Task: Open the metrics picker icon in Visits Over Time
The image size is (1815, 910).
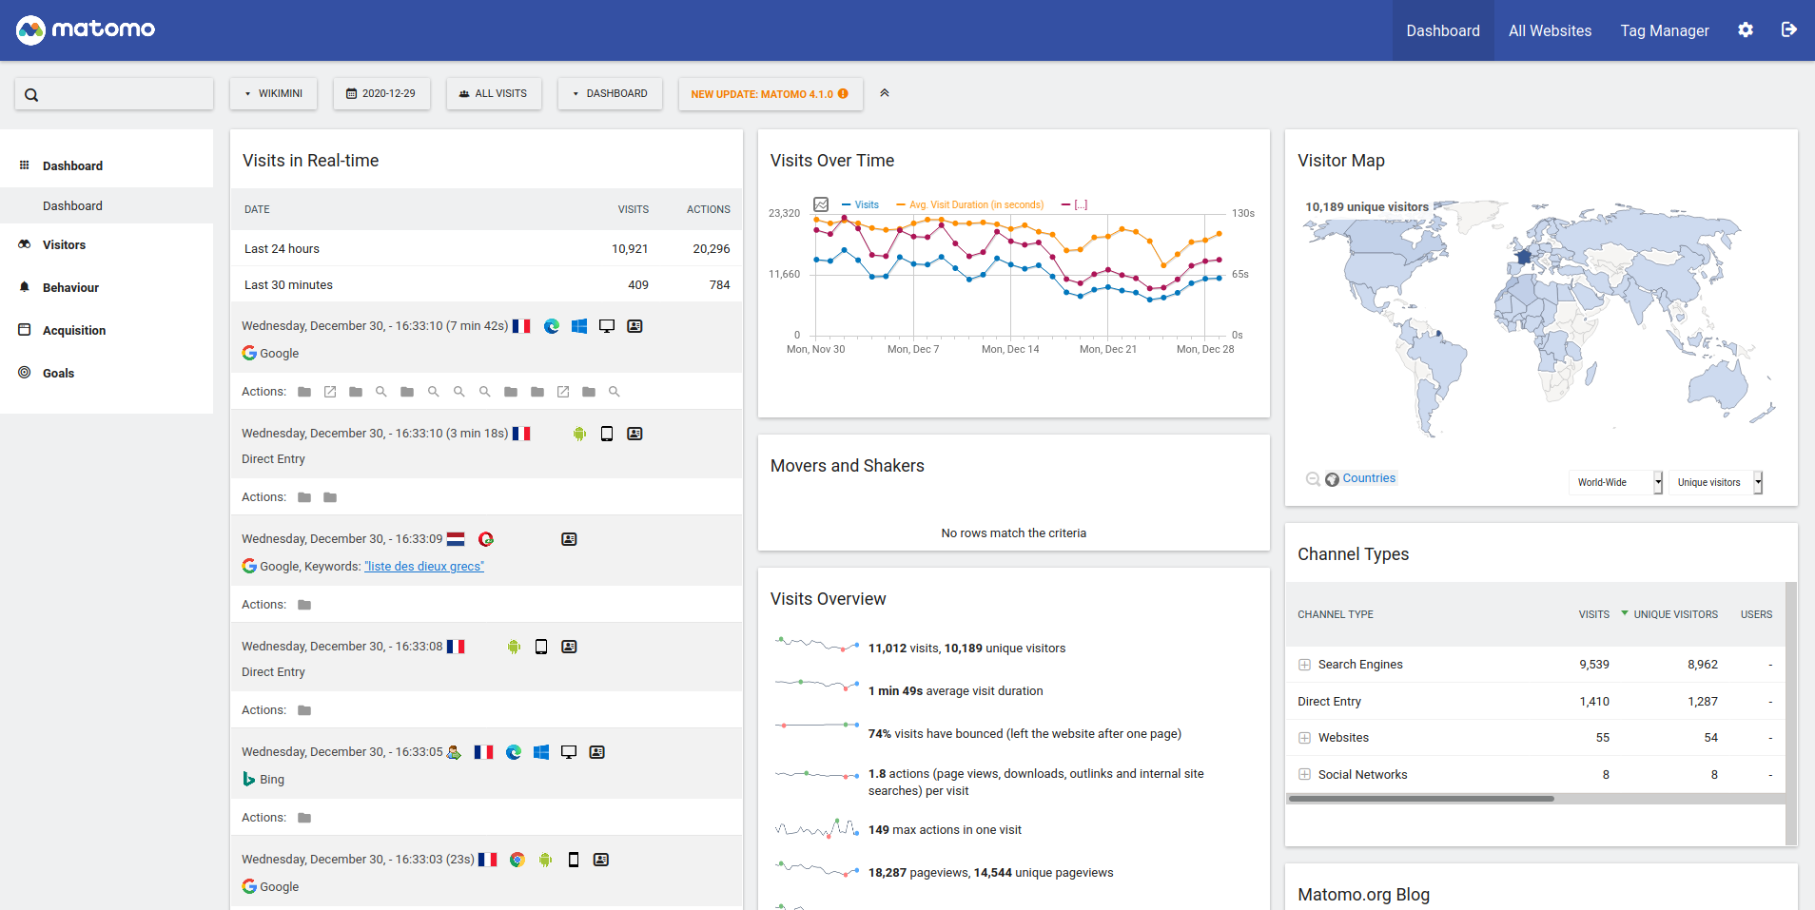Action: point(821,204)
